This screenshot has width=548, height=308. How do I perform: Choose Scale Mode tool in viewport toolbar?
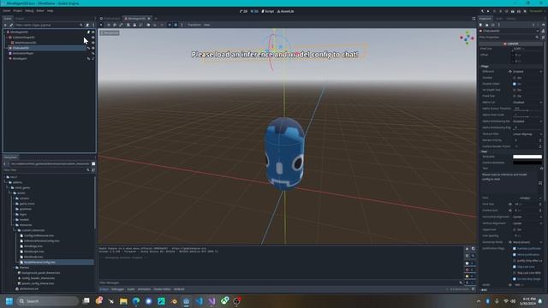(x=121, y=25)
